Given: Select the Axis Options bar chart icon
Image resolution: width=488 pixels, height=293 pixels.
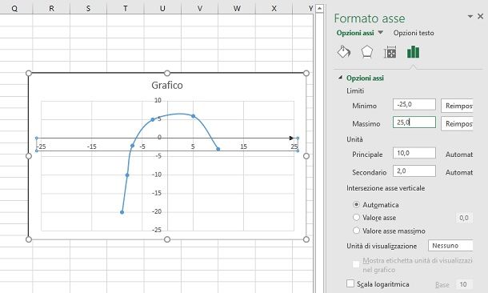Looking at the screenshot, I should (413, 52).
